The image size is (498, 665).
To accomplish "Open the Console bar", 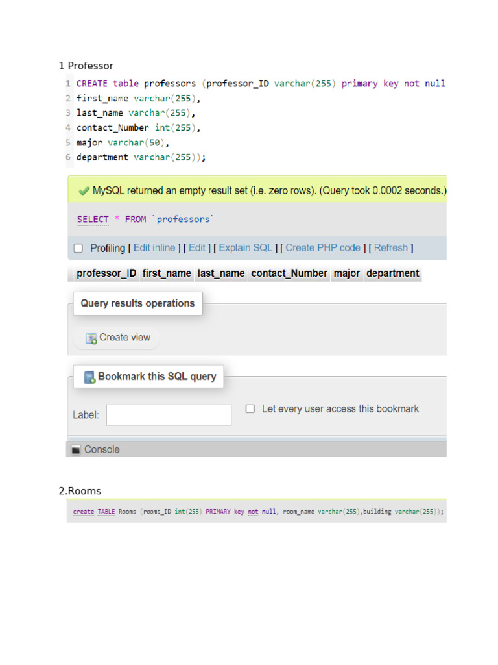I will point(257,449).
